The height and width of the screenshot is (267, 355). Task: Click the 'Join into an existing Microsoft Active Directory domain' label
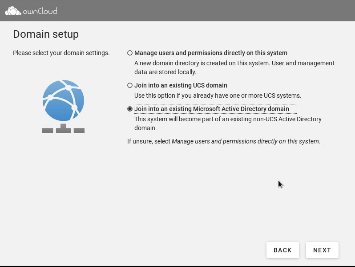pos(211,109)
